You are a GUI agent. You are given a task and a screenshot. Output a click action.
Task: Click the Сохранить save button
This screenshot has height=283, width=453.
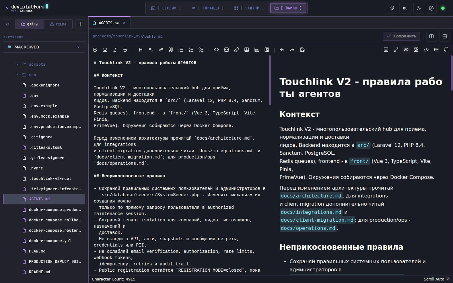(x=401, y=36)
